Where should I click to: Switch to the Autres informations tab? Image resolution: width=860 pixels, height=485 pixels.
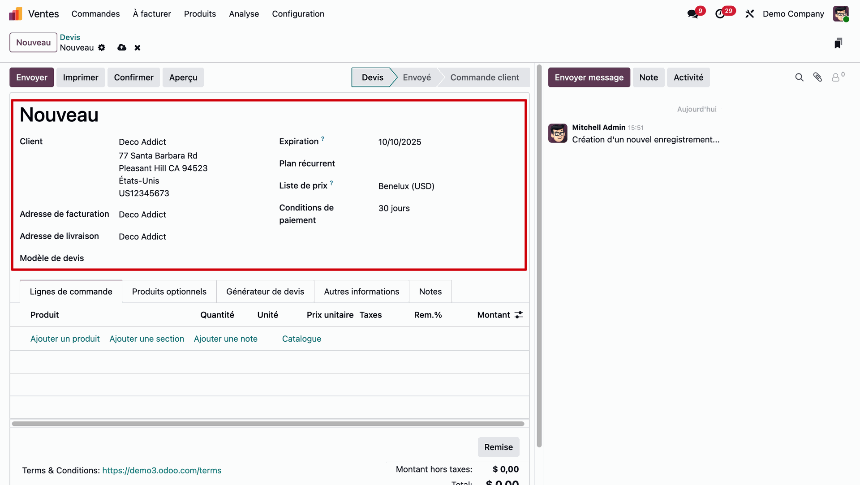(x=361, y=291)
